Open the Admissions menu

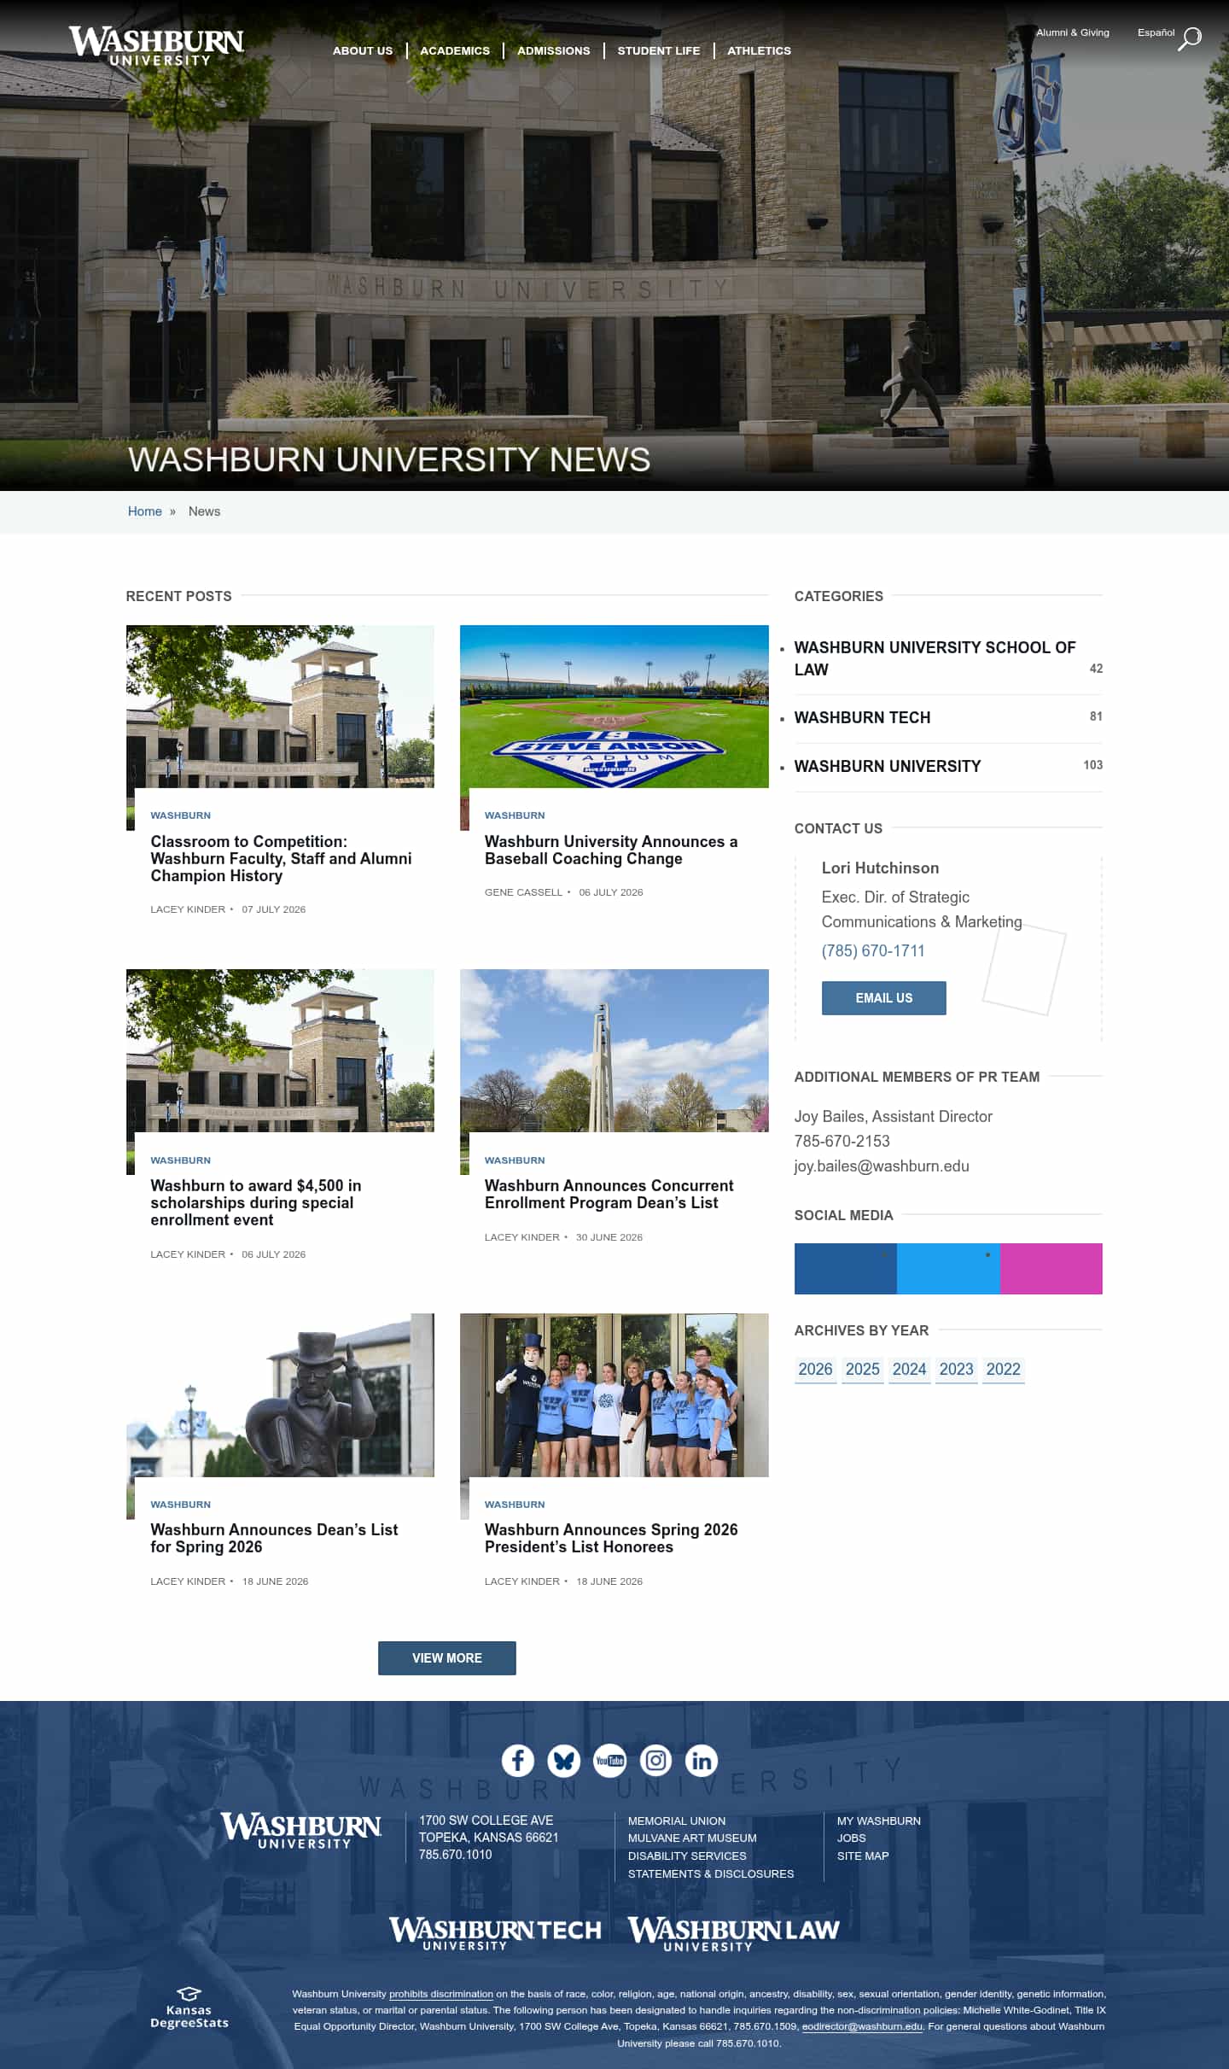(x=554, y=50)
